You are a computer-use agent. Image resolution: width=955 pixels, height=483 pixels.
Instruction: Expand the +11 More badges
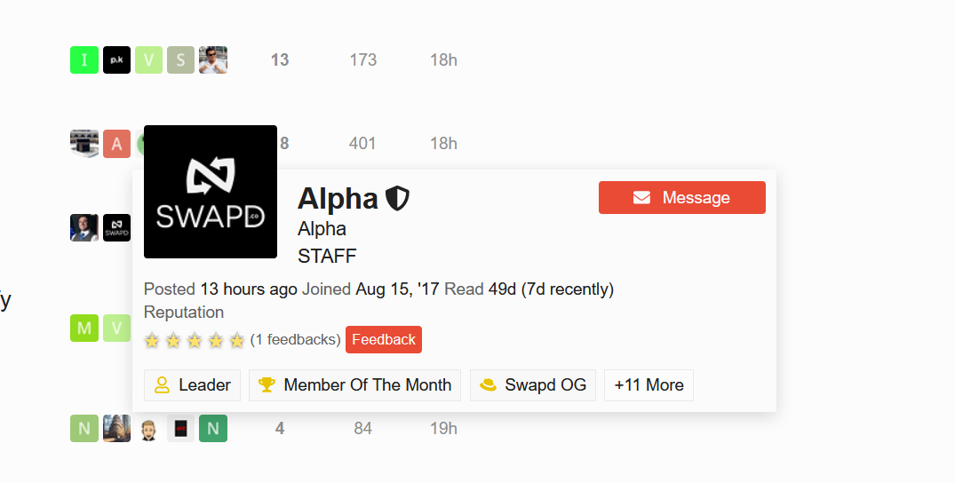coord(649,385)
